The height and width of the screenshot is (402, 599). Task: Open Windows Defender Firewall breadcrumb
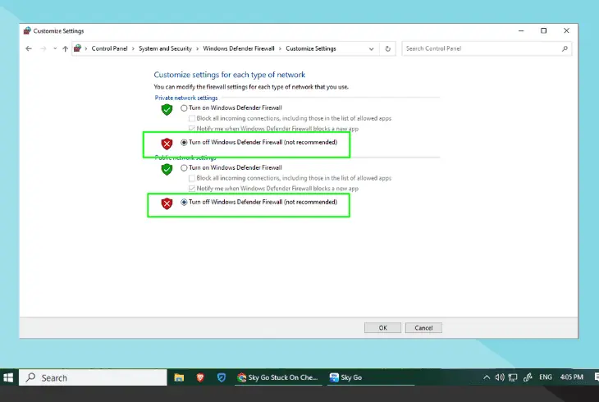pos(239,48)
